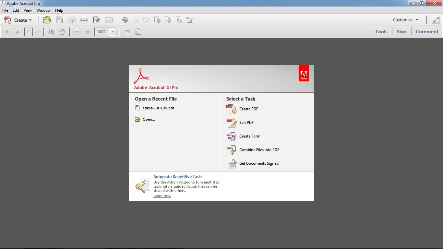Click the sticky note comment icon
The width and height of the screenshot is (443, 249).
click(x=136, y=20)
